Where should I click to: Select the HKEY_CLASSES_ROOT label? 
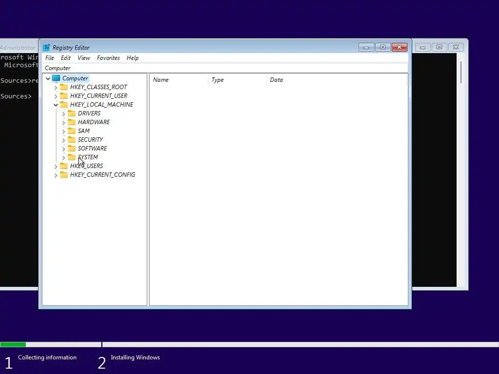pos(98,87)
